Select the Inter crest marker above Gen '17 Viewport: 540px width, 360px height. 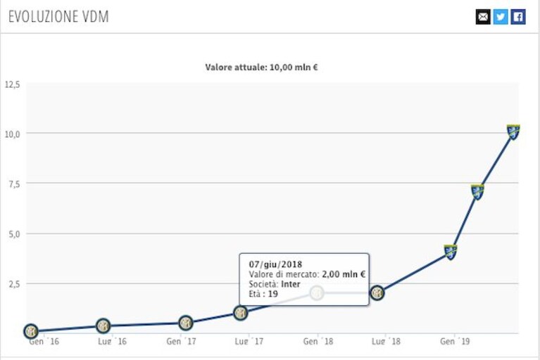(x=186, y=323)
